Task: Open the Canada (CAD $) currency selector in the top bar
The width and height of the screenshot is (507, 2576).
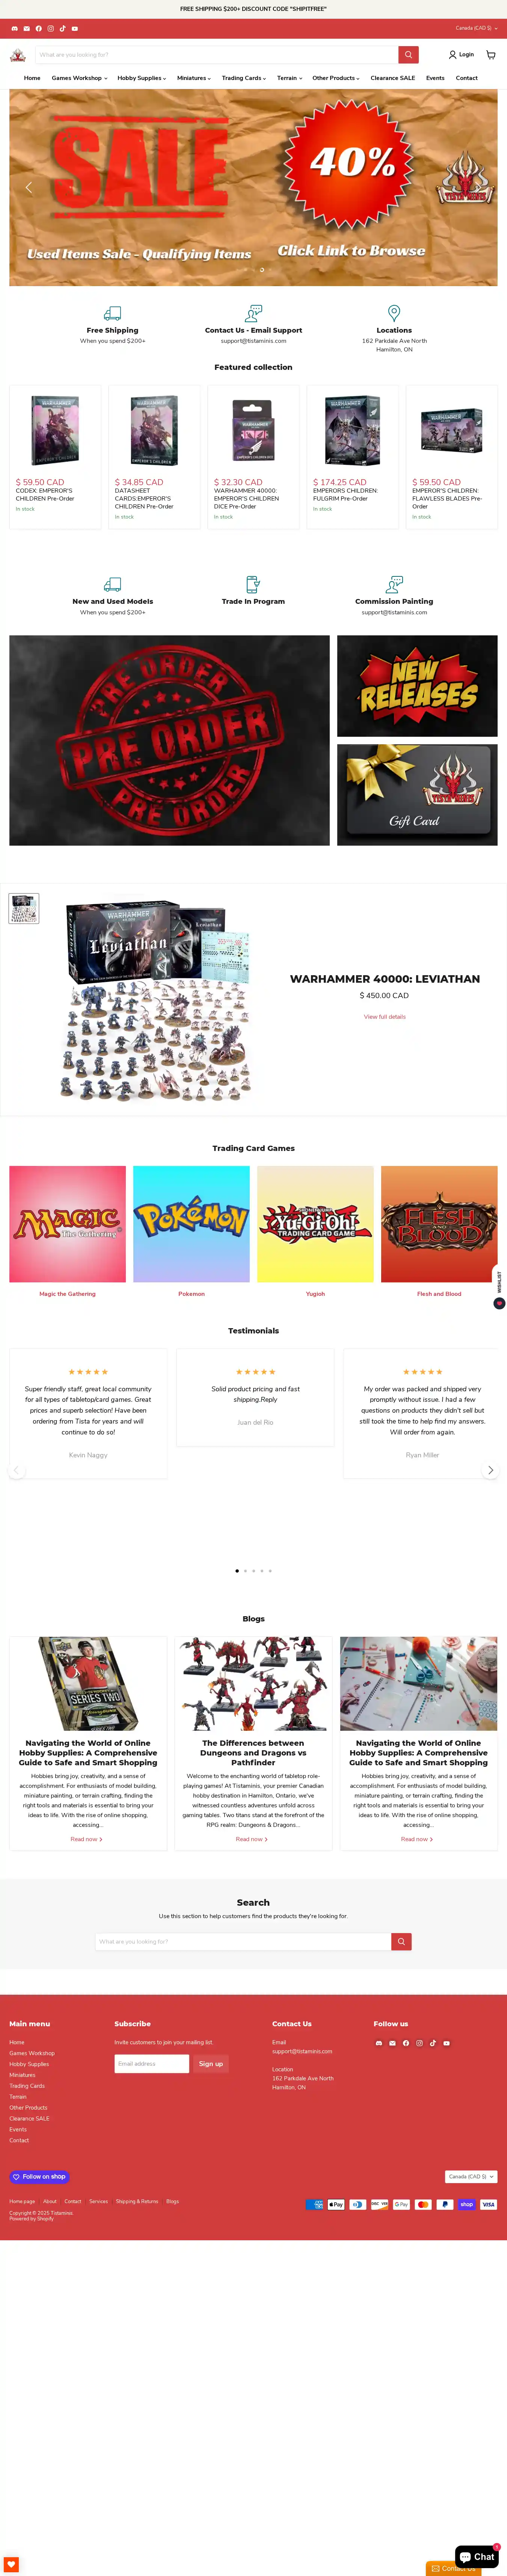Action: (476, 28)
